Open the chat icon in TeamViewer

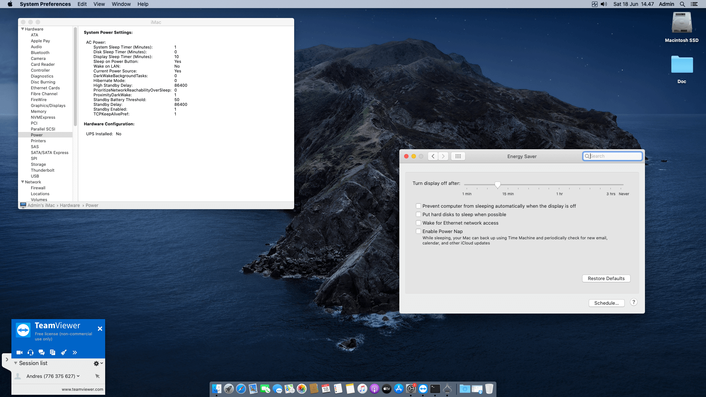pyautogui.click(x=42, y=352)
